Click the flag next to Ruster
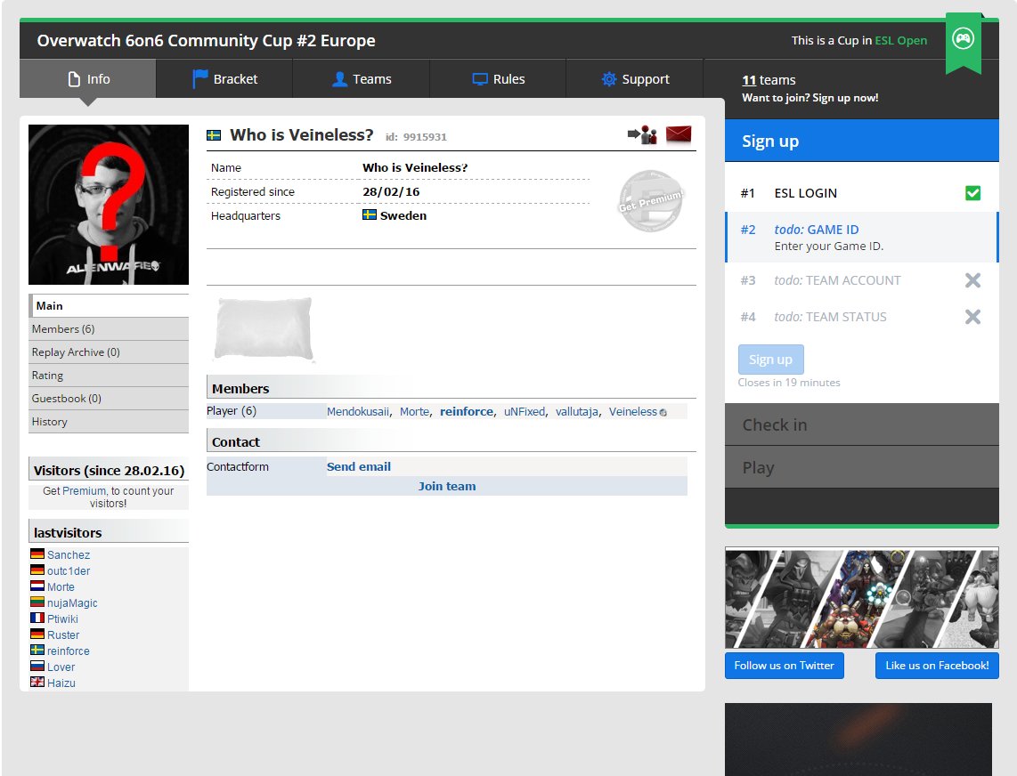1017x776 pixels. pyautogui.click(x=37, y=634)
